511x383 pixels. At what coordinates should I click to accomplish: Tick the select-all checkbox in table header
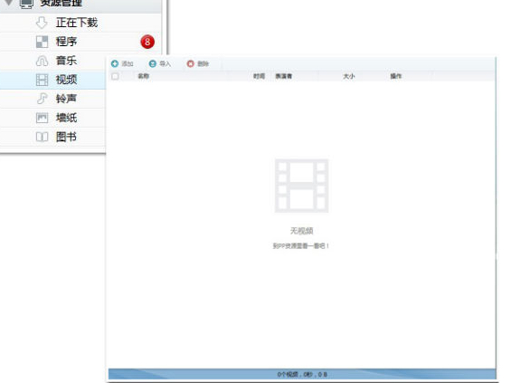115,76
